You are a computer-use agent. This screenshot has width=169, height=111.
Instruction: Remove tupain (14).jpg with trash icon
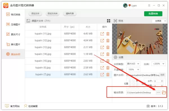[108, 54]
